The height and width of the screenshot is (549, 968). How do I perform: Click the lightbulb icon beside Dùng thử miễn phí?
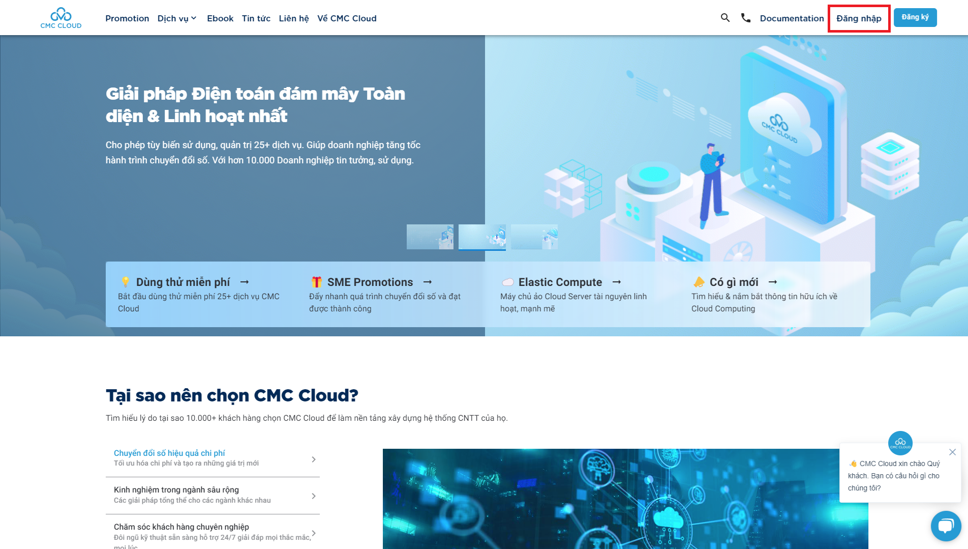point(125,282)
